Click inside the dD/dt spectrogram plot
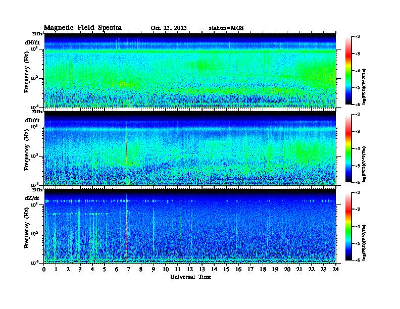400x309 pixels. click(x=190, y=148)
